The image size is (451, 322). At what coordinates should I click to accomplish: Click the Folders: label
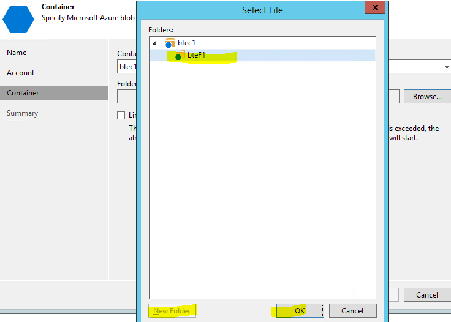(x=161, y=30)
